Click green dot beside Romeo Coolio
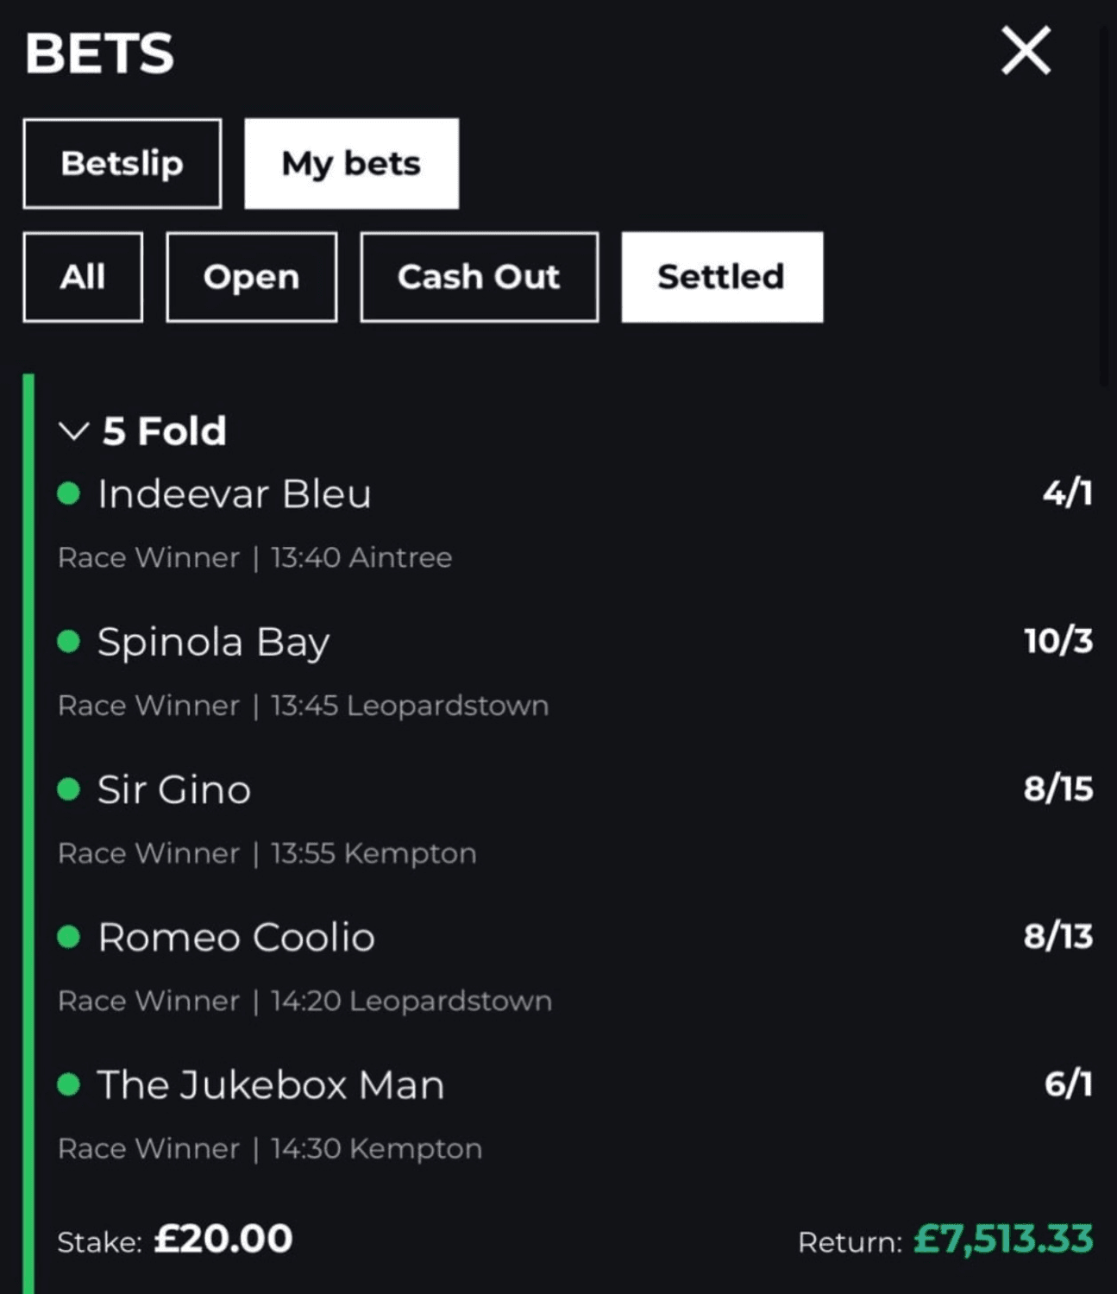 (68, 937)
